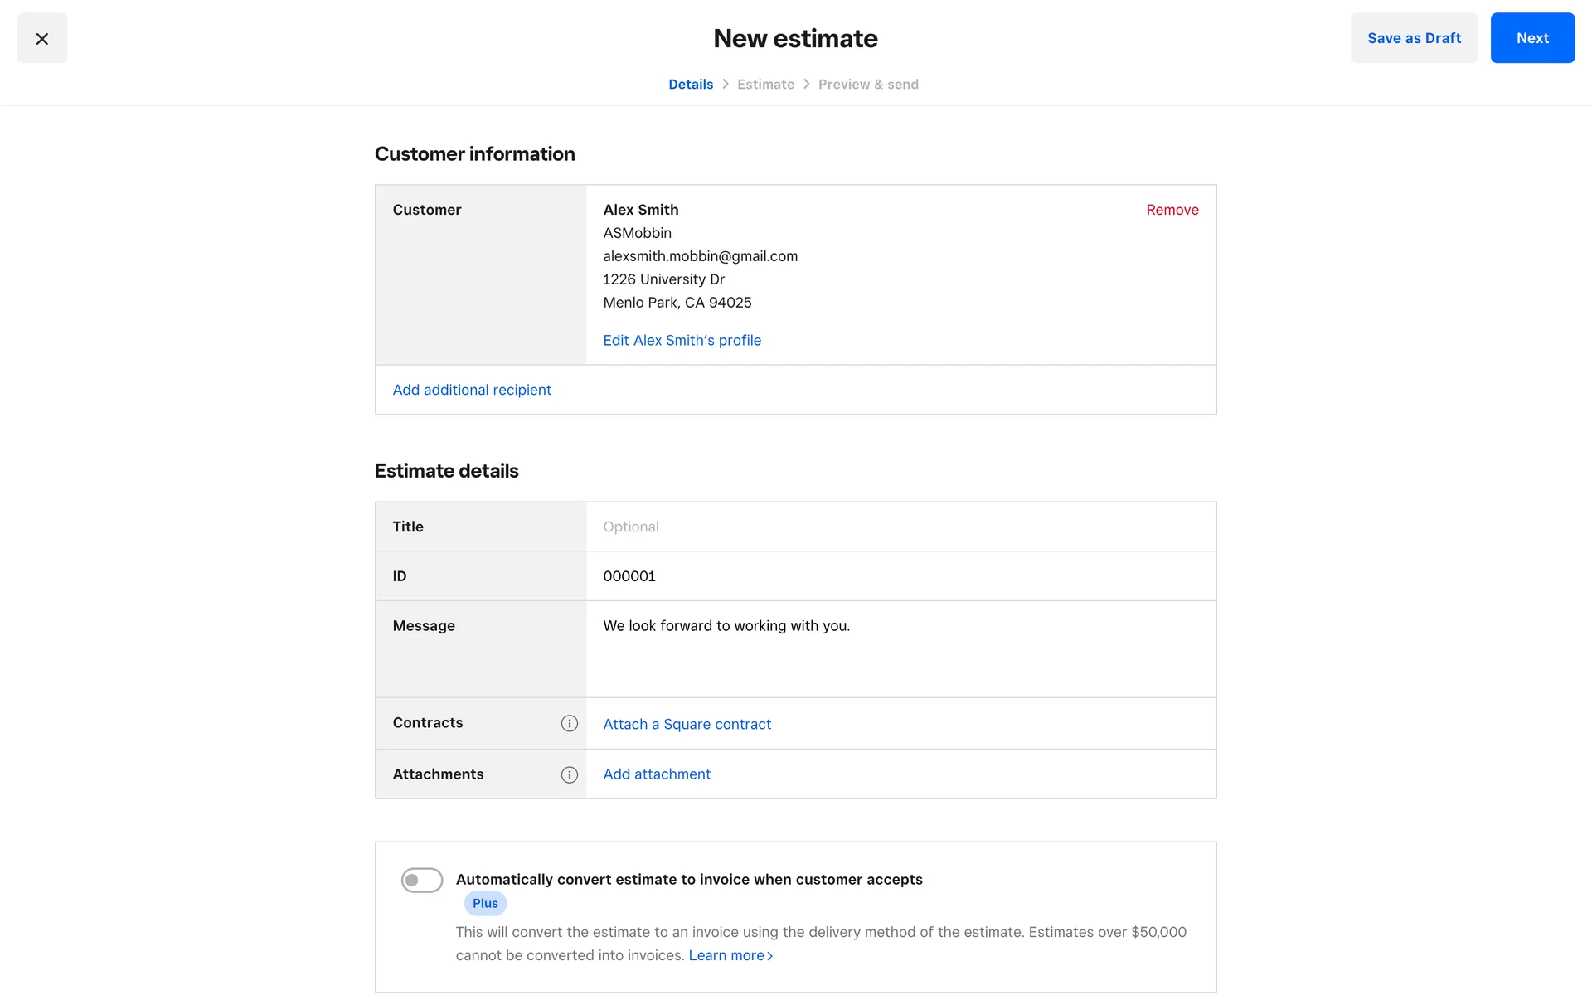Add an additional recipient

click(x=472, y=390)
